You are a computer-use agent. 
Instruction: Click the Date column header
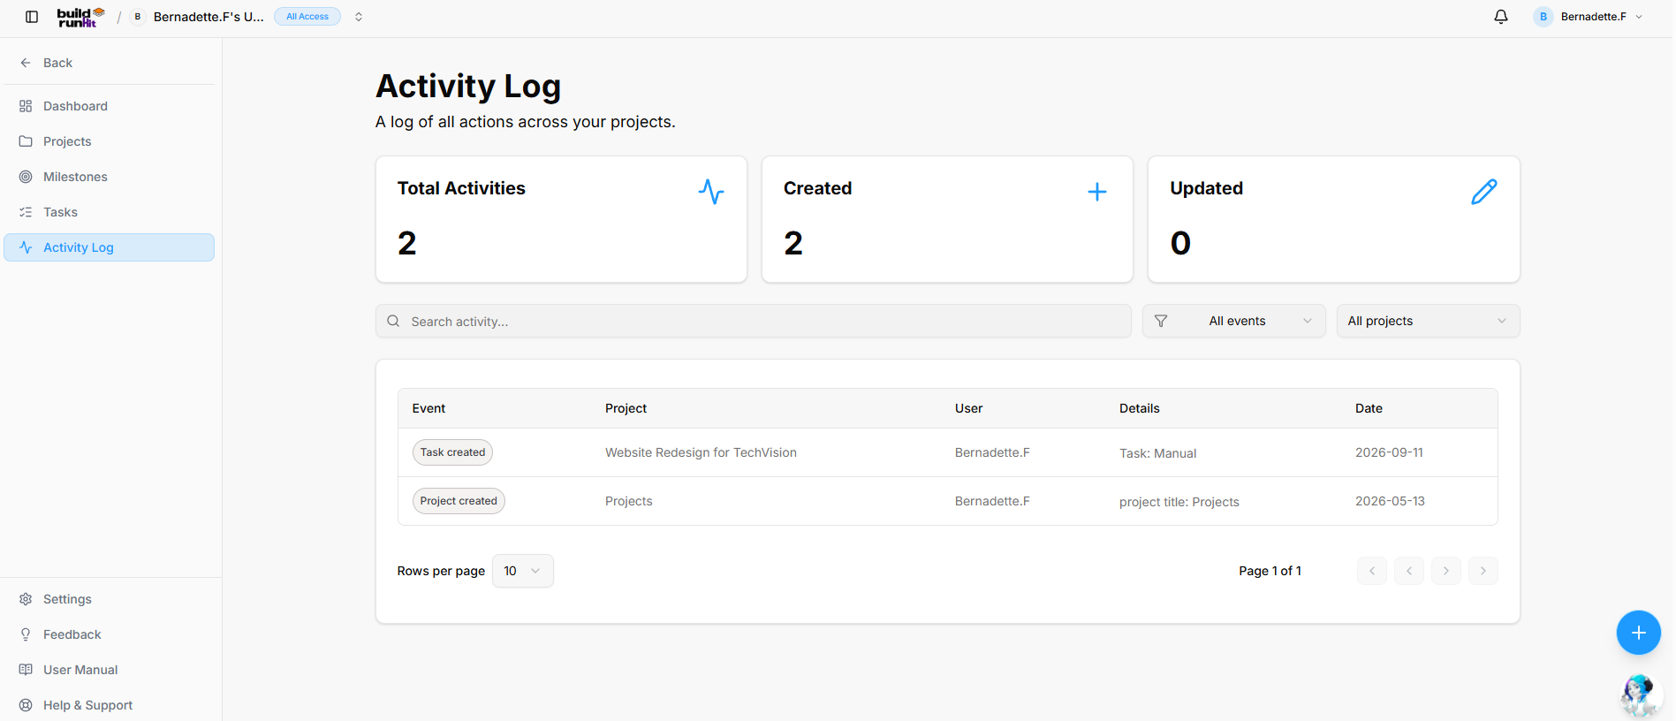1369,408
